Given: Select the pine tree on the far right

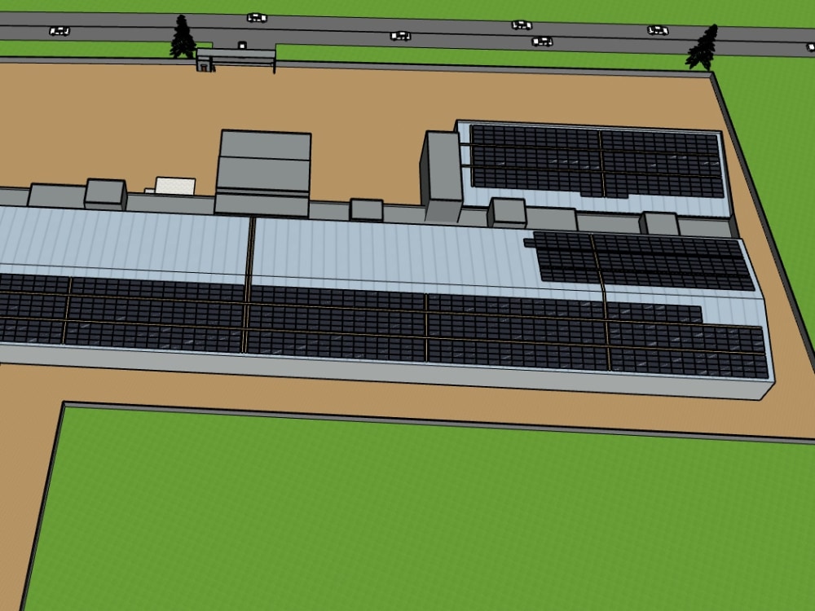Looking at the screenshot, I should click(x=703, y=45).
